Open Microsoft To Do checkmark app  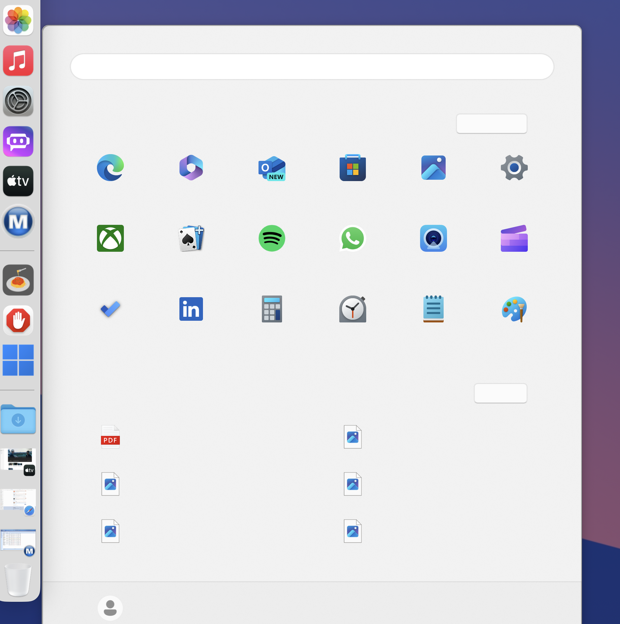(x=110, y=309)
